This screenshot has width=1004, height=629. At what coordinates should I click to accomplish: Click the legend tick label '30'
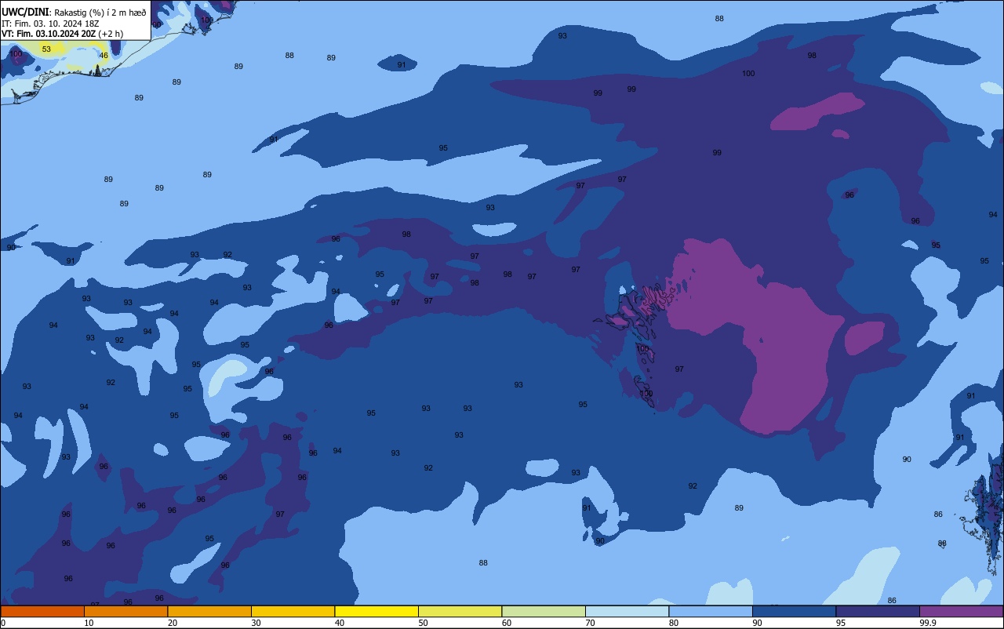coord(256,623)
